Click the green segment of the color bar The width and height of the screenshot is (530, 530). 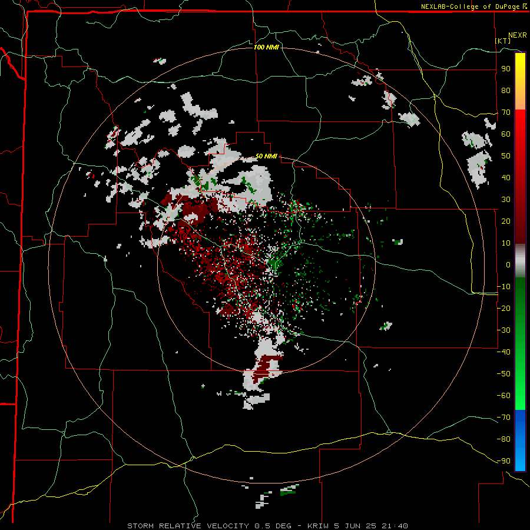point(520,343)
